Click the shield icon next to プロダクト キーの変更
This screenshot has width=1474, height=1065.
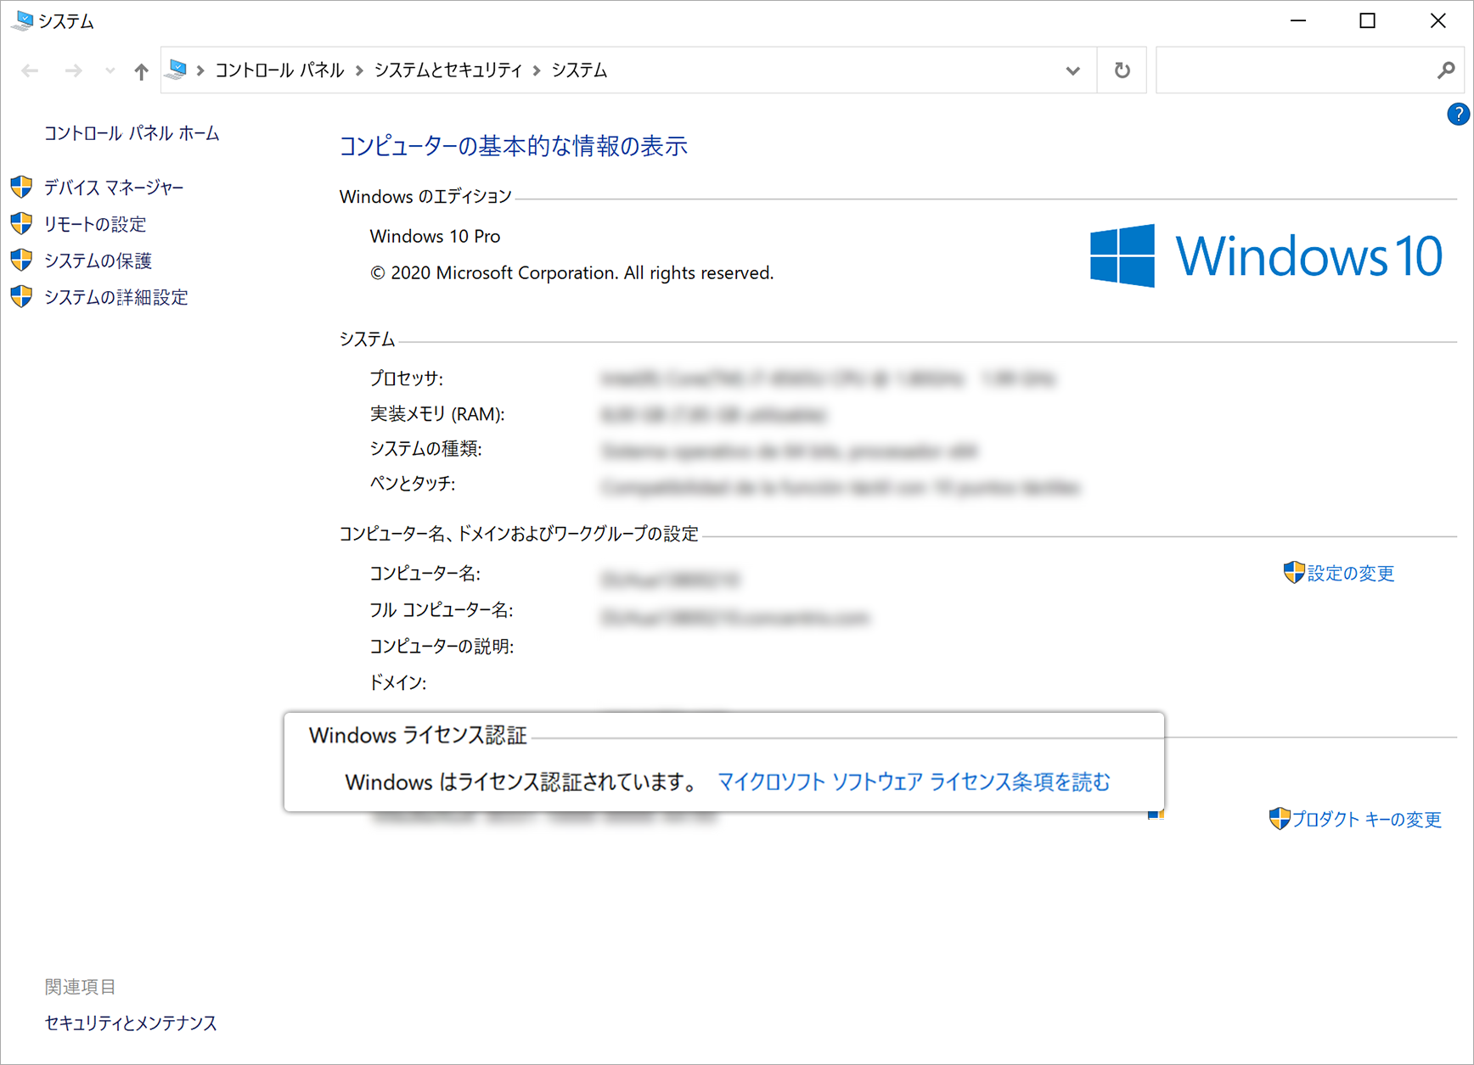(x=1279, y=818)
